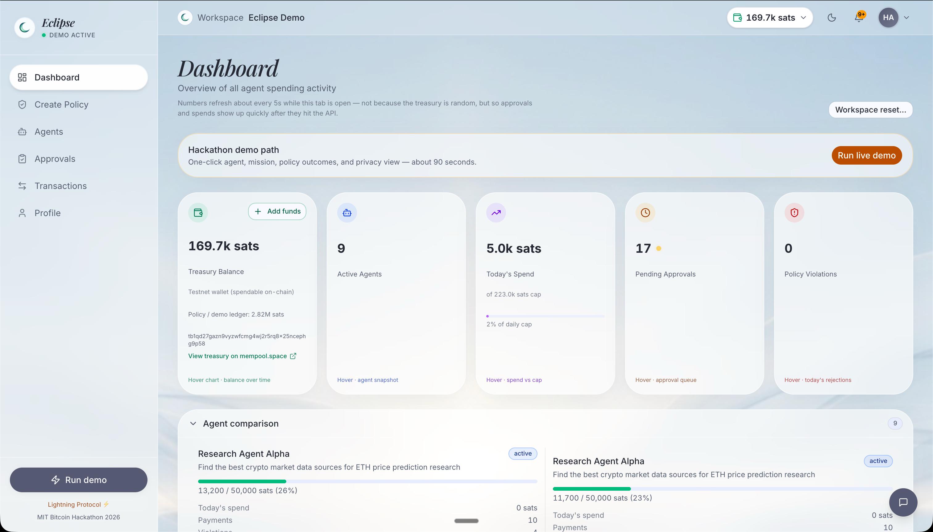
Task: Click the Workspace reset button
Action: [870, 110]
